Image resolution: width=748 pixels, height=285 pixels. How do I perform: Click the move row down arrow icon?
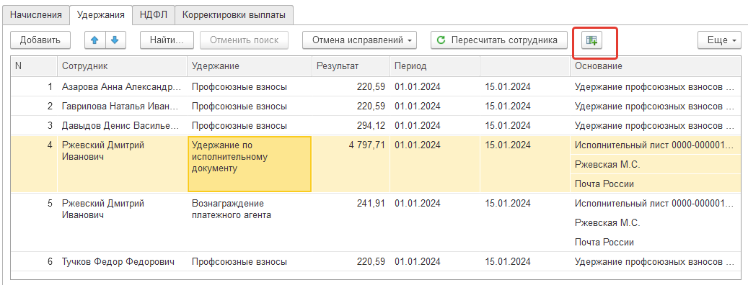pyautogui.click(x=115, y=40)
